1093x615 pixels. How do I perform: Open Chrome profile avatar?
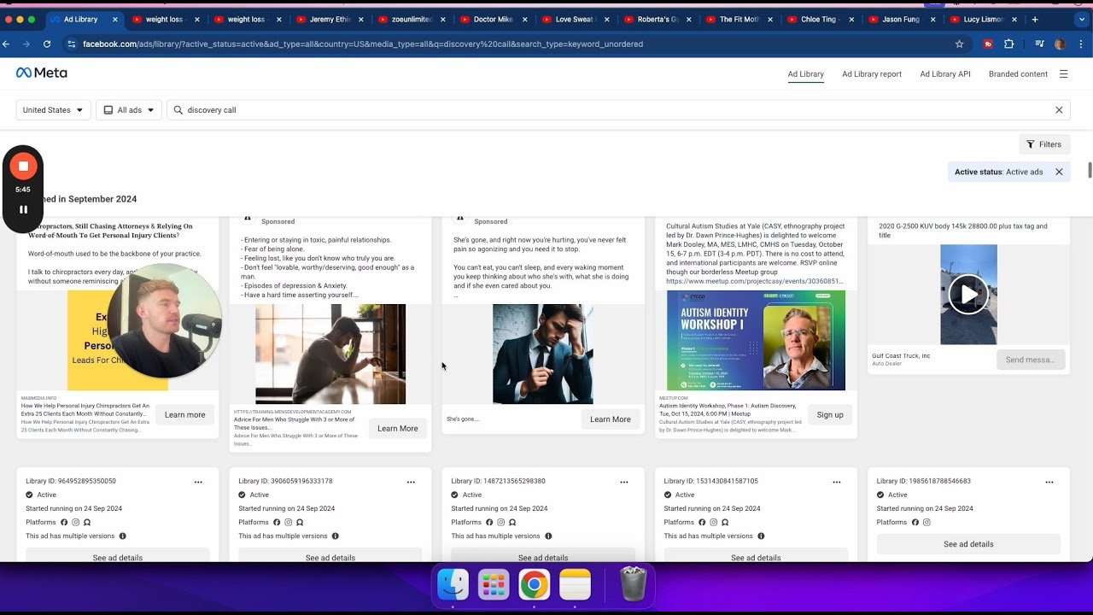[x=1060, y=44]
